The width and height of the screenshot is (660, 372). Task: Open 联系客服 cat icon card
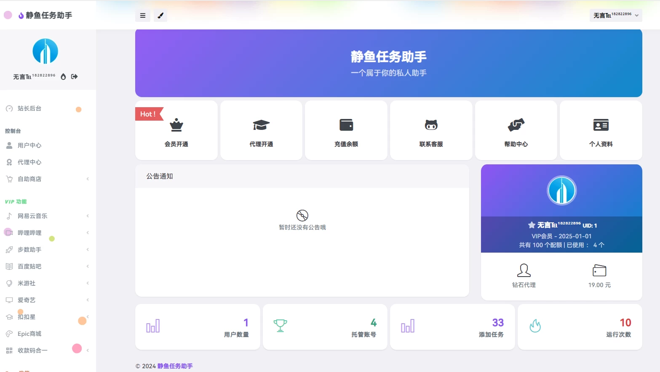431,131
